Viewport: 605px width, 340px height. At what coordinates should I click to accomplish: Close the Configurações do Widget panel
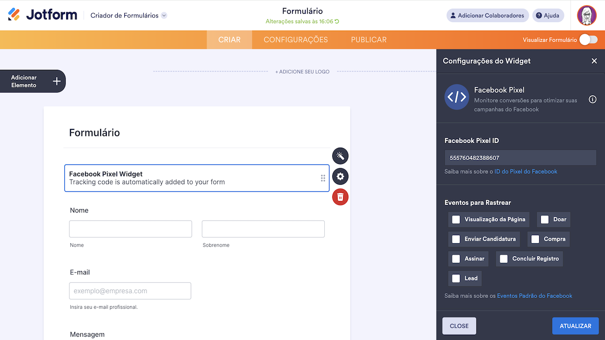[x=594, y=61]
